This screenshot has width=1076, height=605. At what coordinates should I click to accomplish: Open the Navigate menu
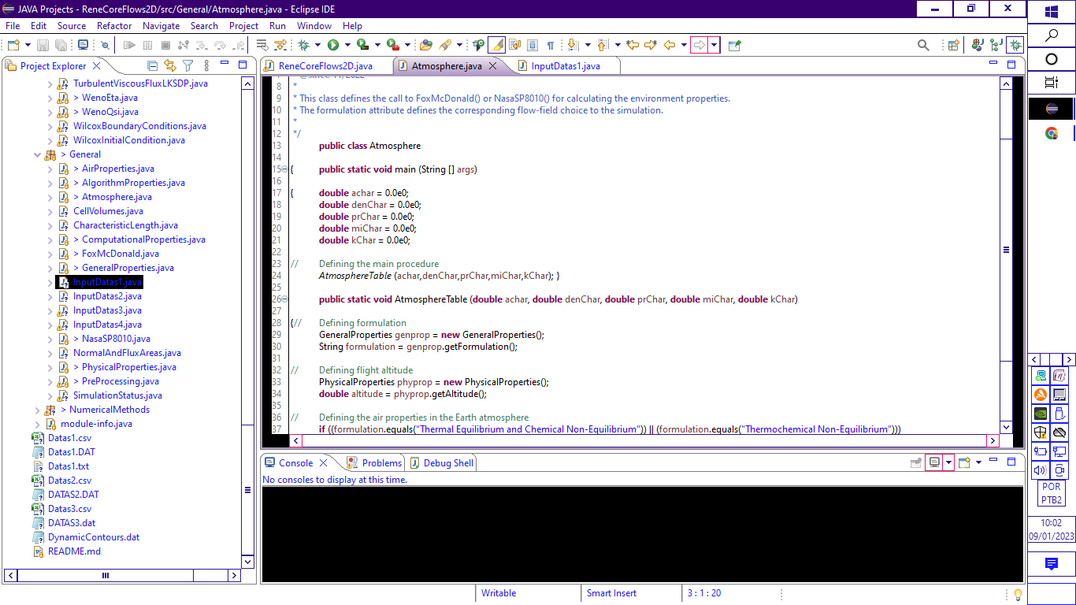161,25
